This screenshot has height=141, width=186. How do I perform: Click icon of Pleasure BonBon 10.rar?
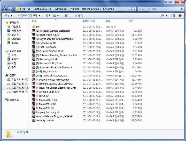point(34,51)
